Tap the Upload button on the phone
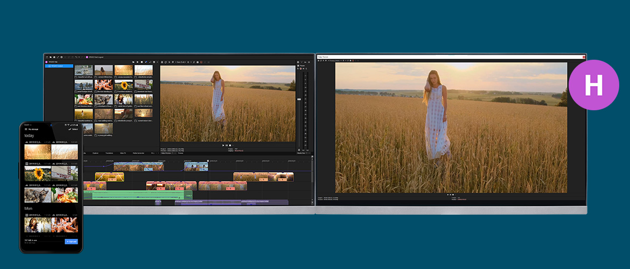 (x=71, y=242)
